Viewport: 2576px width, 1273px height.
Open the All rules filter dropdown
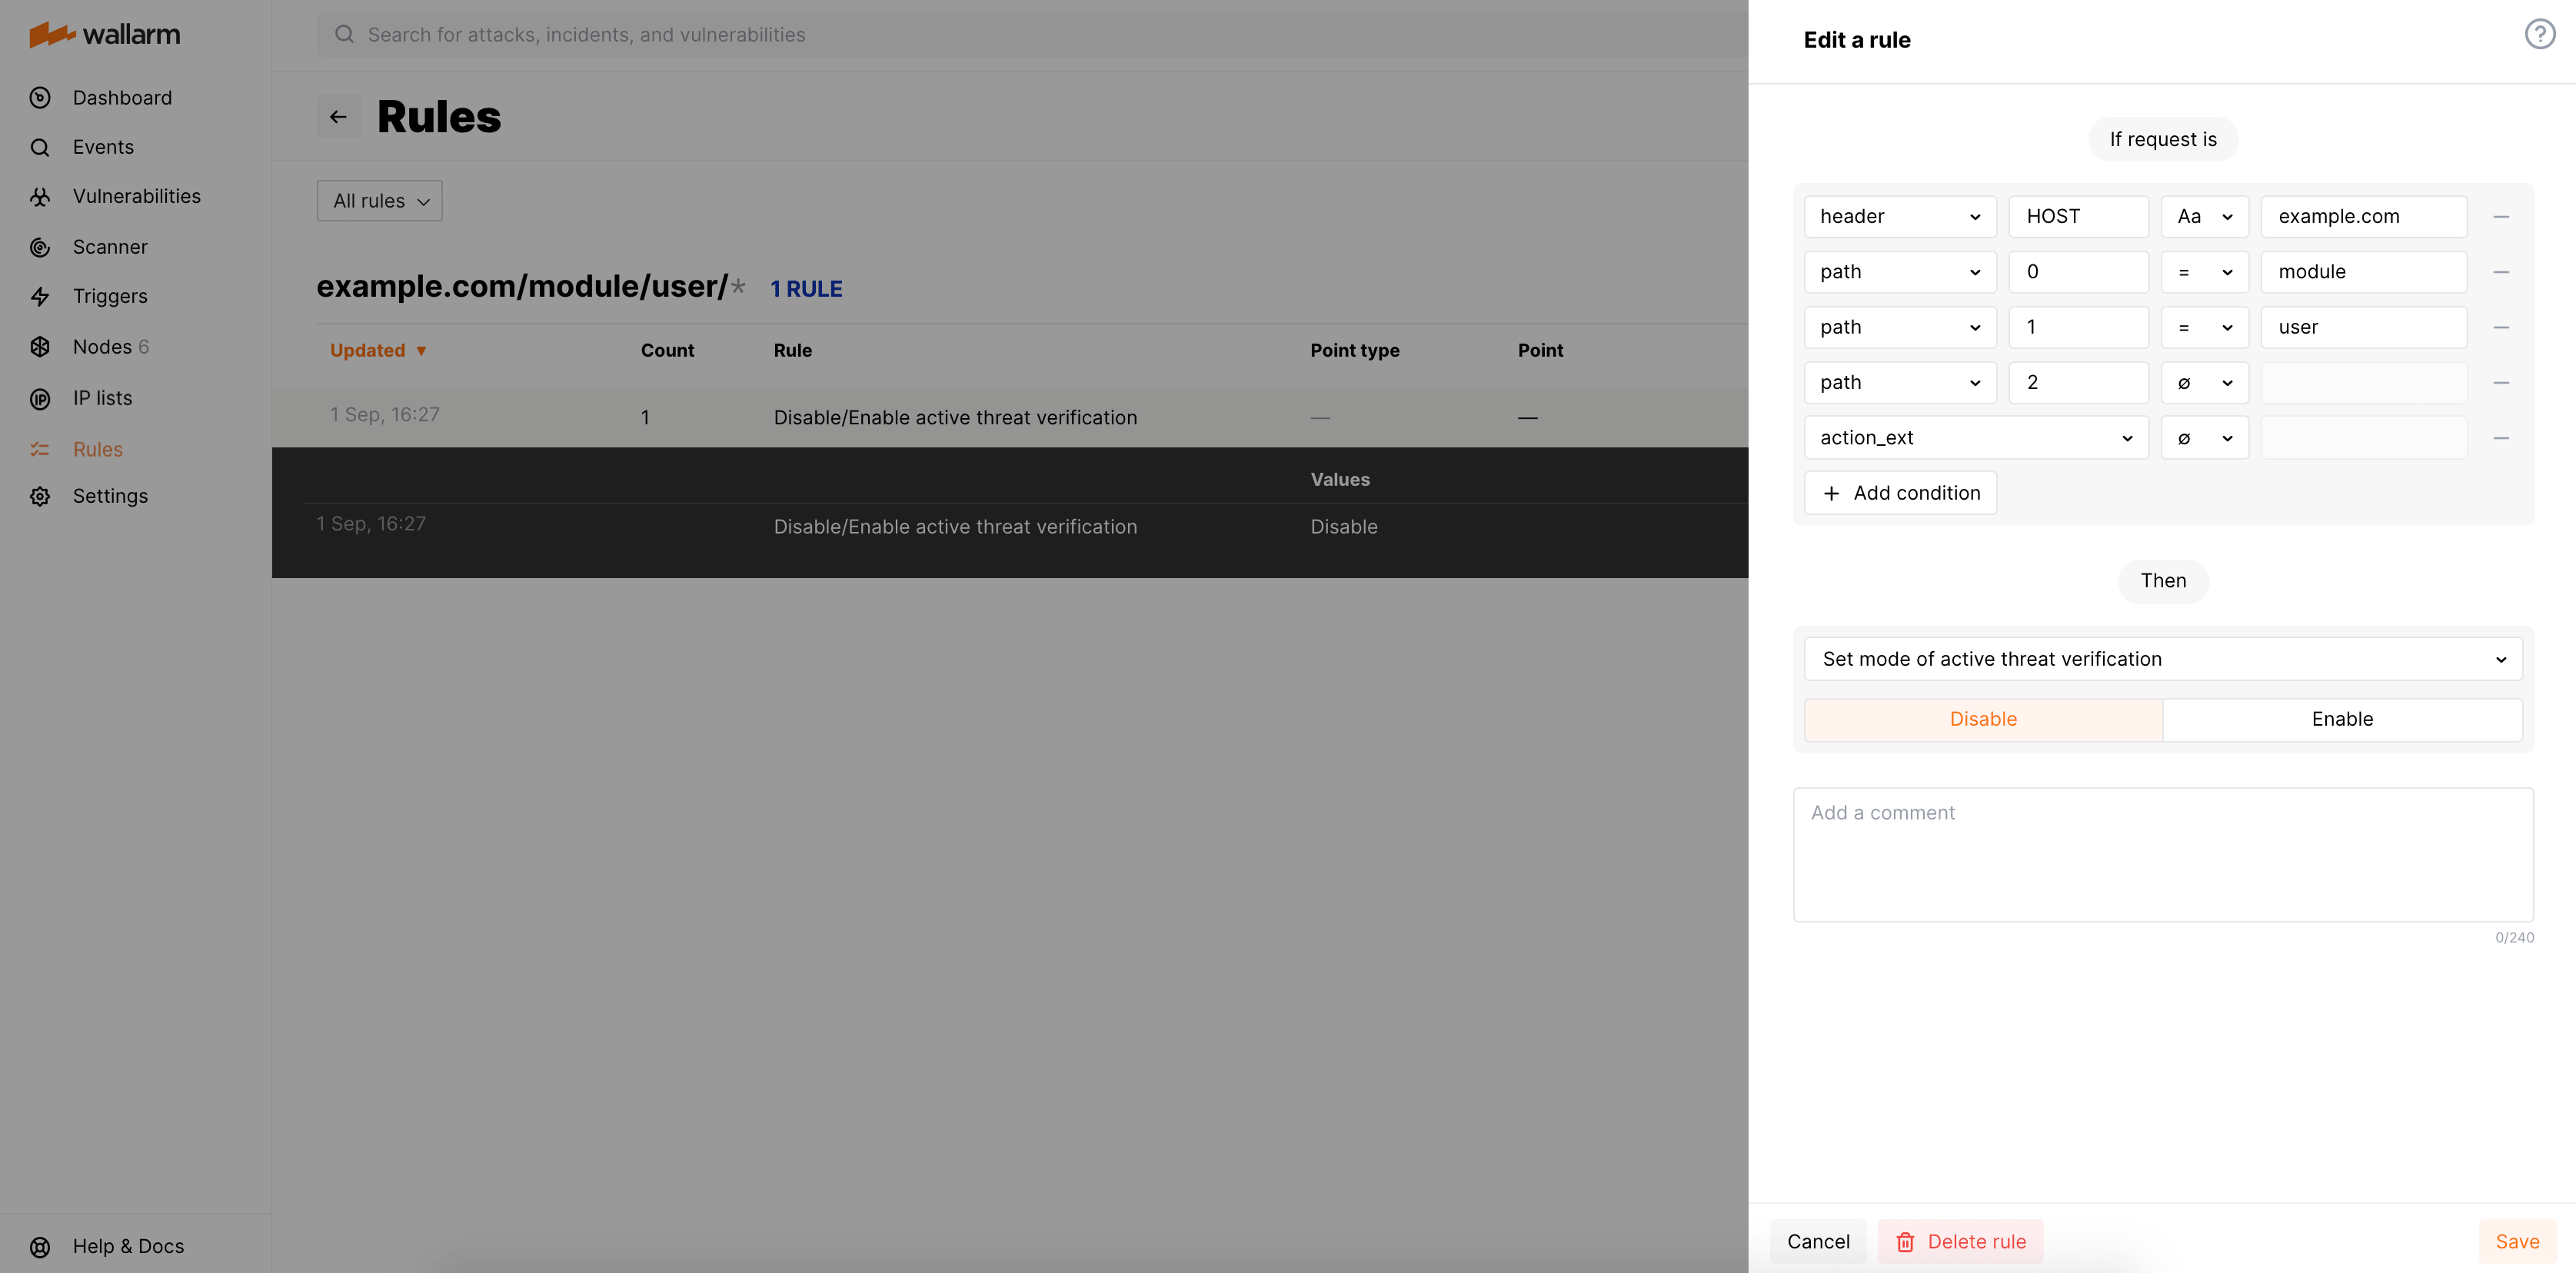[379, 200]
